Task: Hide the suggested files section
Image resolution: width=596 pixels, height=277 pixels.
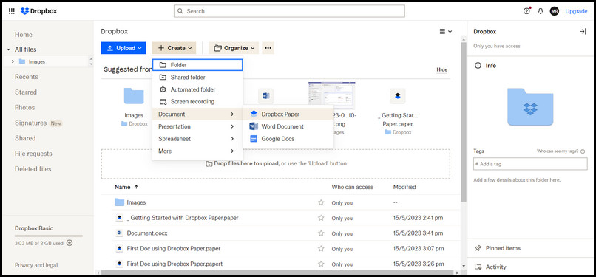Action: click(x=441, y=70)
